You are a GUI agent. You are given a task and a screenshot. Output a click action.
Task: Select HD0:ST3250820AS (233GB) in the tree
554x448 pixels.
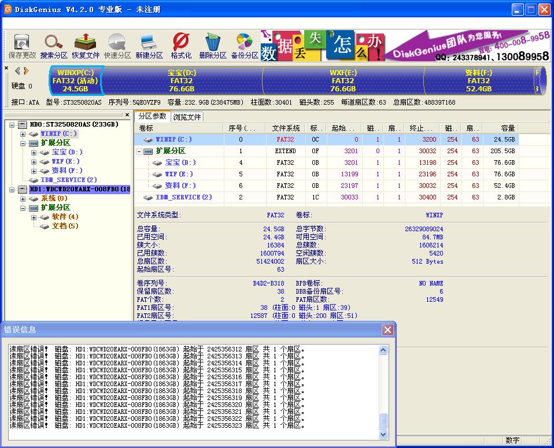[x=74, y=124]
